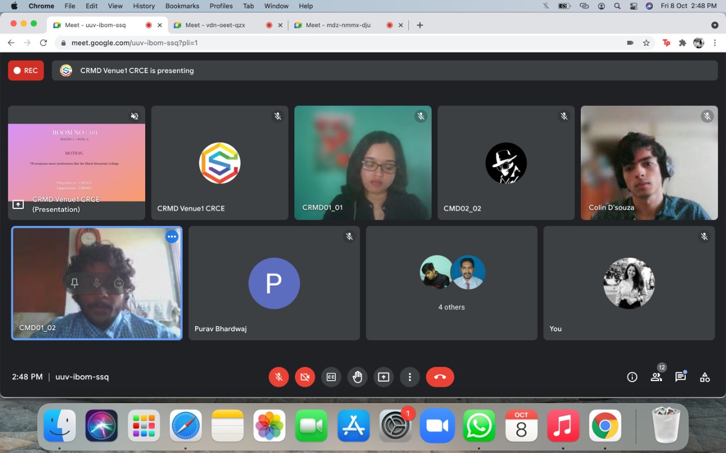Switch to the Meet - vdn-oeet-qzx tab
This screenshot has width=726, height=453.
(216, 25)
